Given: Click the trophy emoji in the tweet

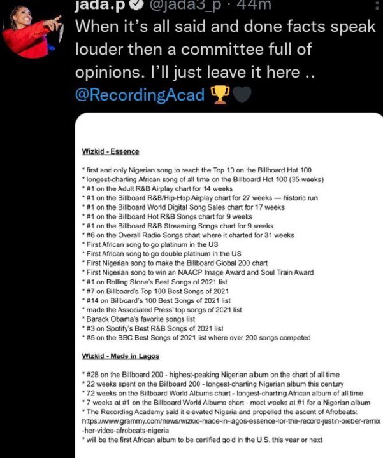Looking at the screenshot, I should pos(220,95).
